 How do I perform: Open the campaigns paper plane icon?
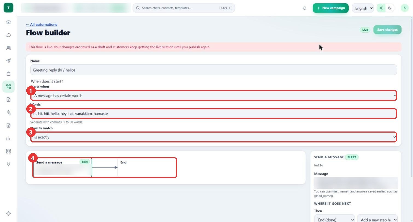tap(8, 61)
